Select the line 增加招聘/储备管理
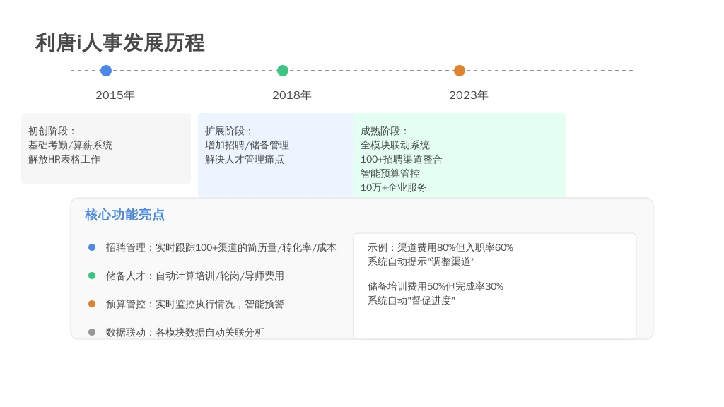 [247, 146]
